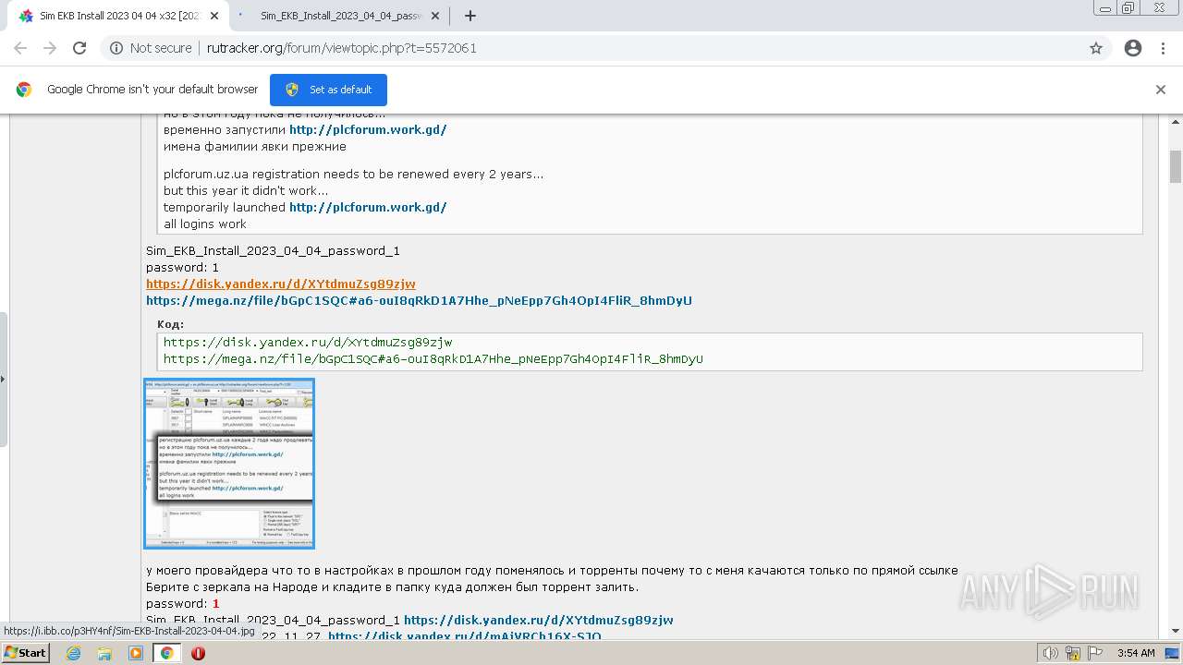Expand the collapsed left sidebar arrow
The width and height of the screenshot is (1183, 665).
(x=3, y=379)
